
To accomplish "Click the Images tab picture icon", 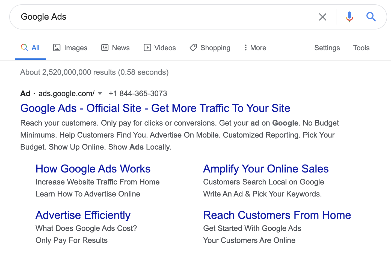I will point(57,48).
